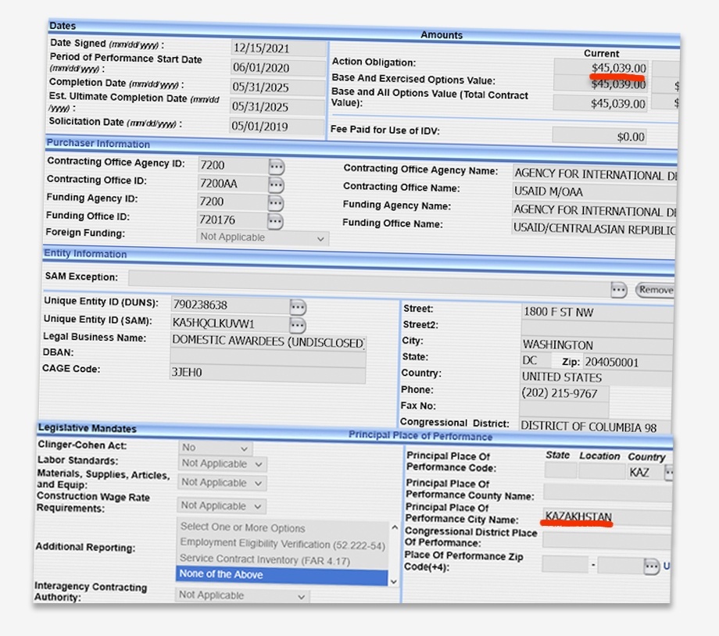Viewport: 719px width, 636px height.
Task: Click ellipsis button beside Funding Agency ID
Action: [x=277, y=202]
